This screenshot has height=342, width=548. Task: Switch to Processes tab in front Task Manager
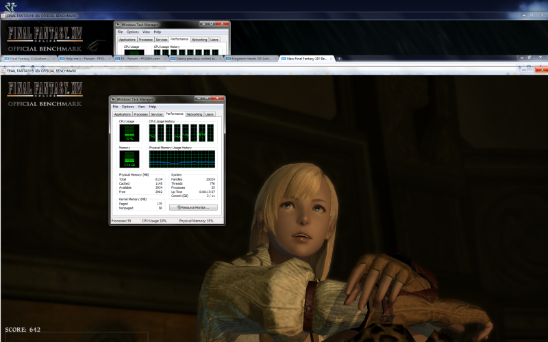(x=140, y=114)
